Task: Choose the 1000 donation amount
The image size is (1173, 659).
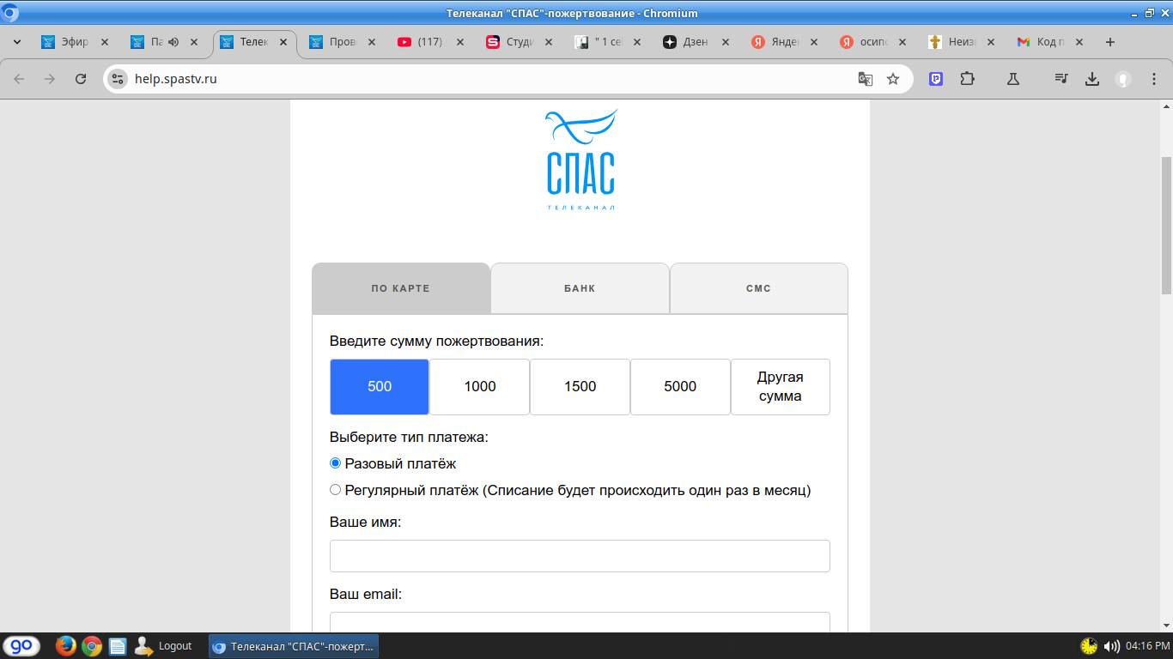Action: pos(480,387)
